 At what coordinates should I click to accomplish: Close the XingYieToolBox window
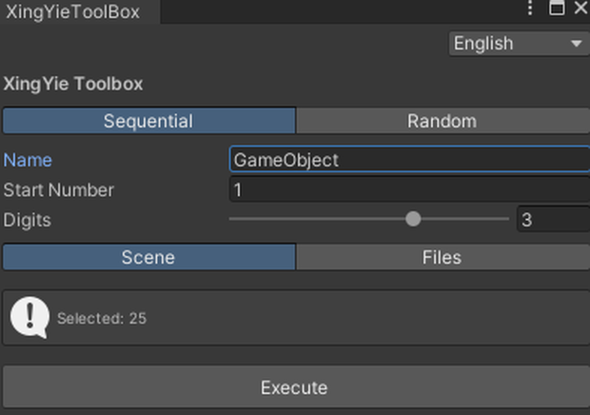tap(581, 8)
